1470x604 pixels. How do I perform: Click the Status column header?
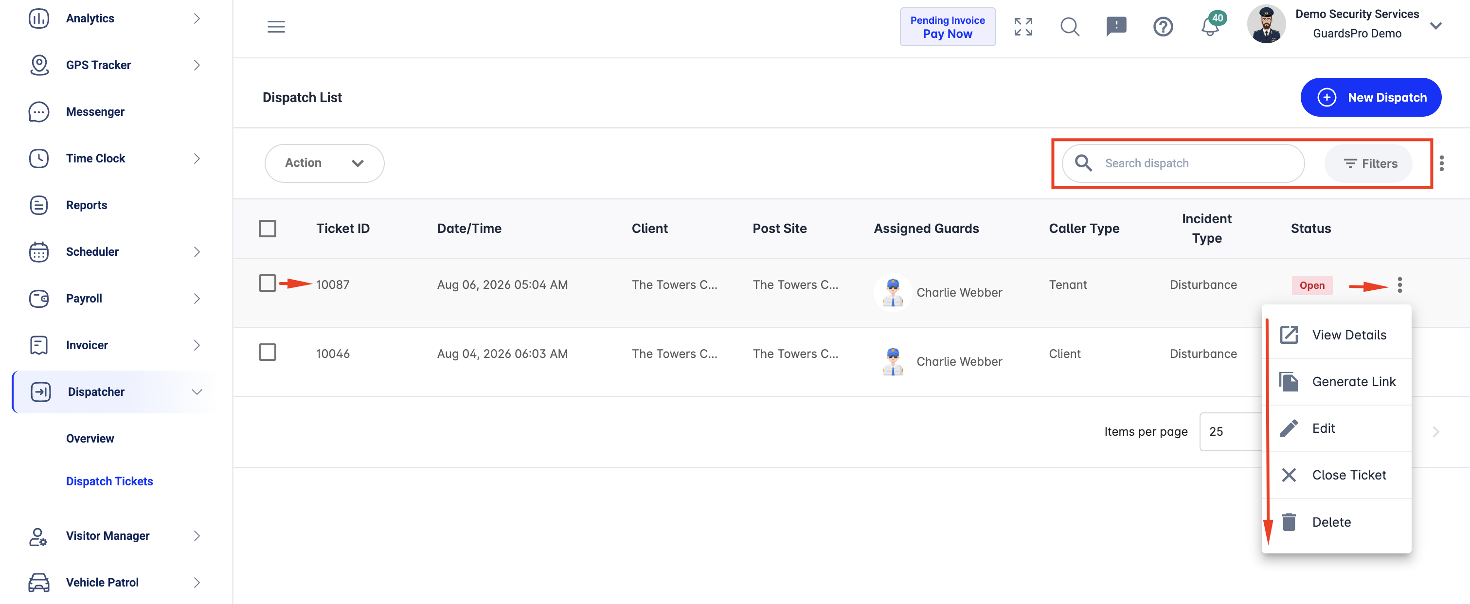pos(1311,229)
